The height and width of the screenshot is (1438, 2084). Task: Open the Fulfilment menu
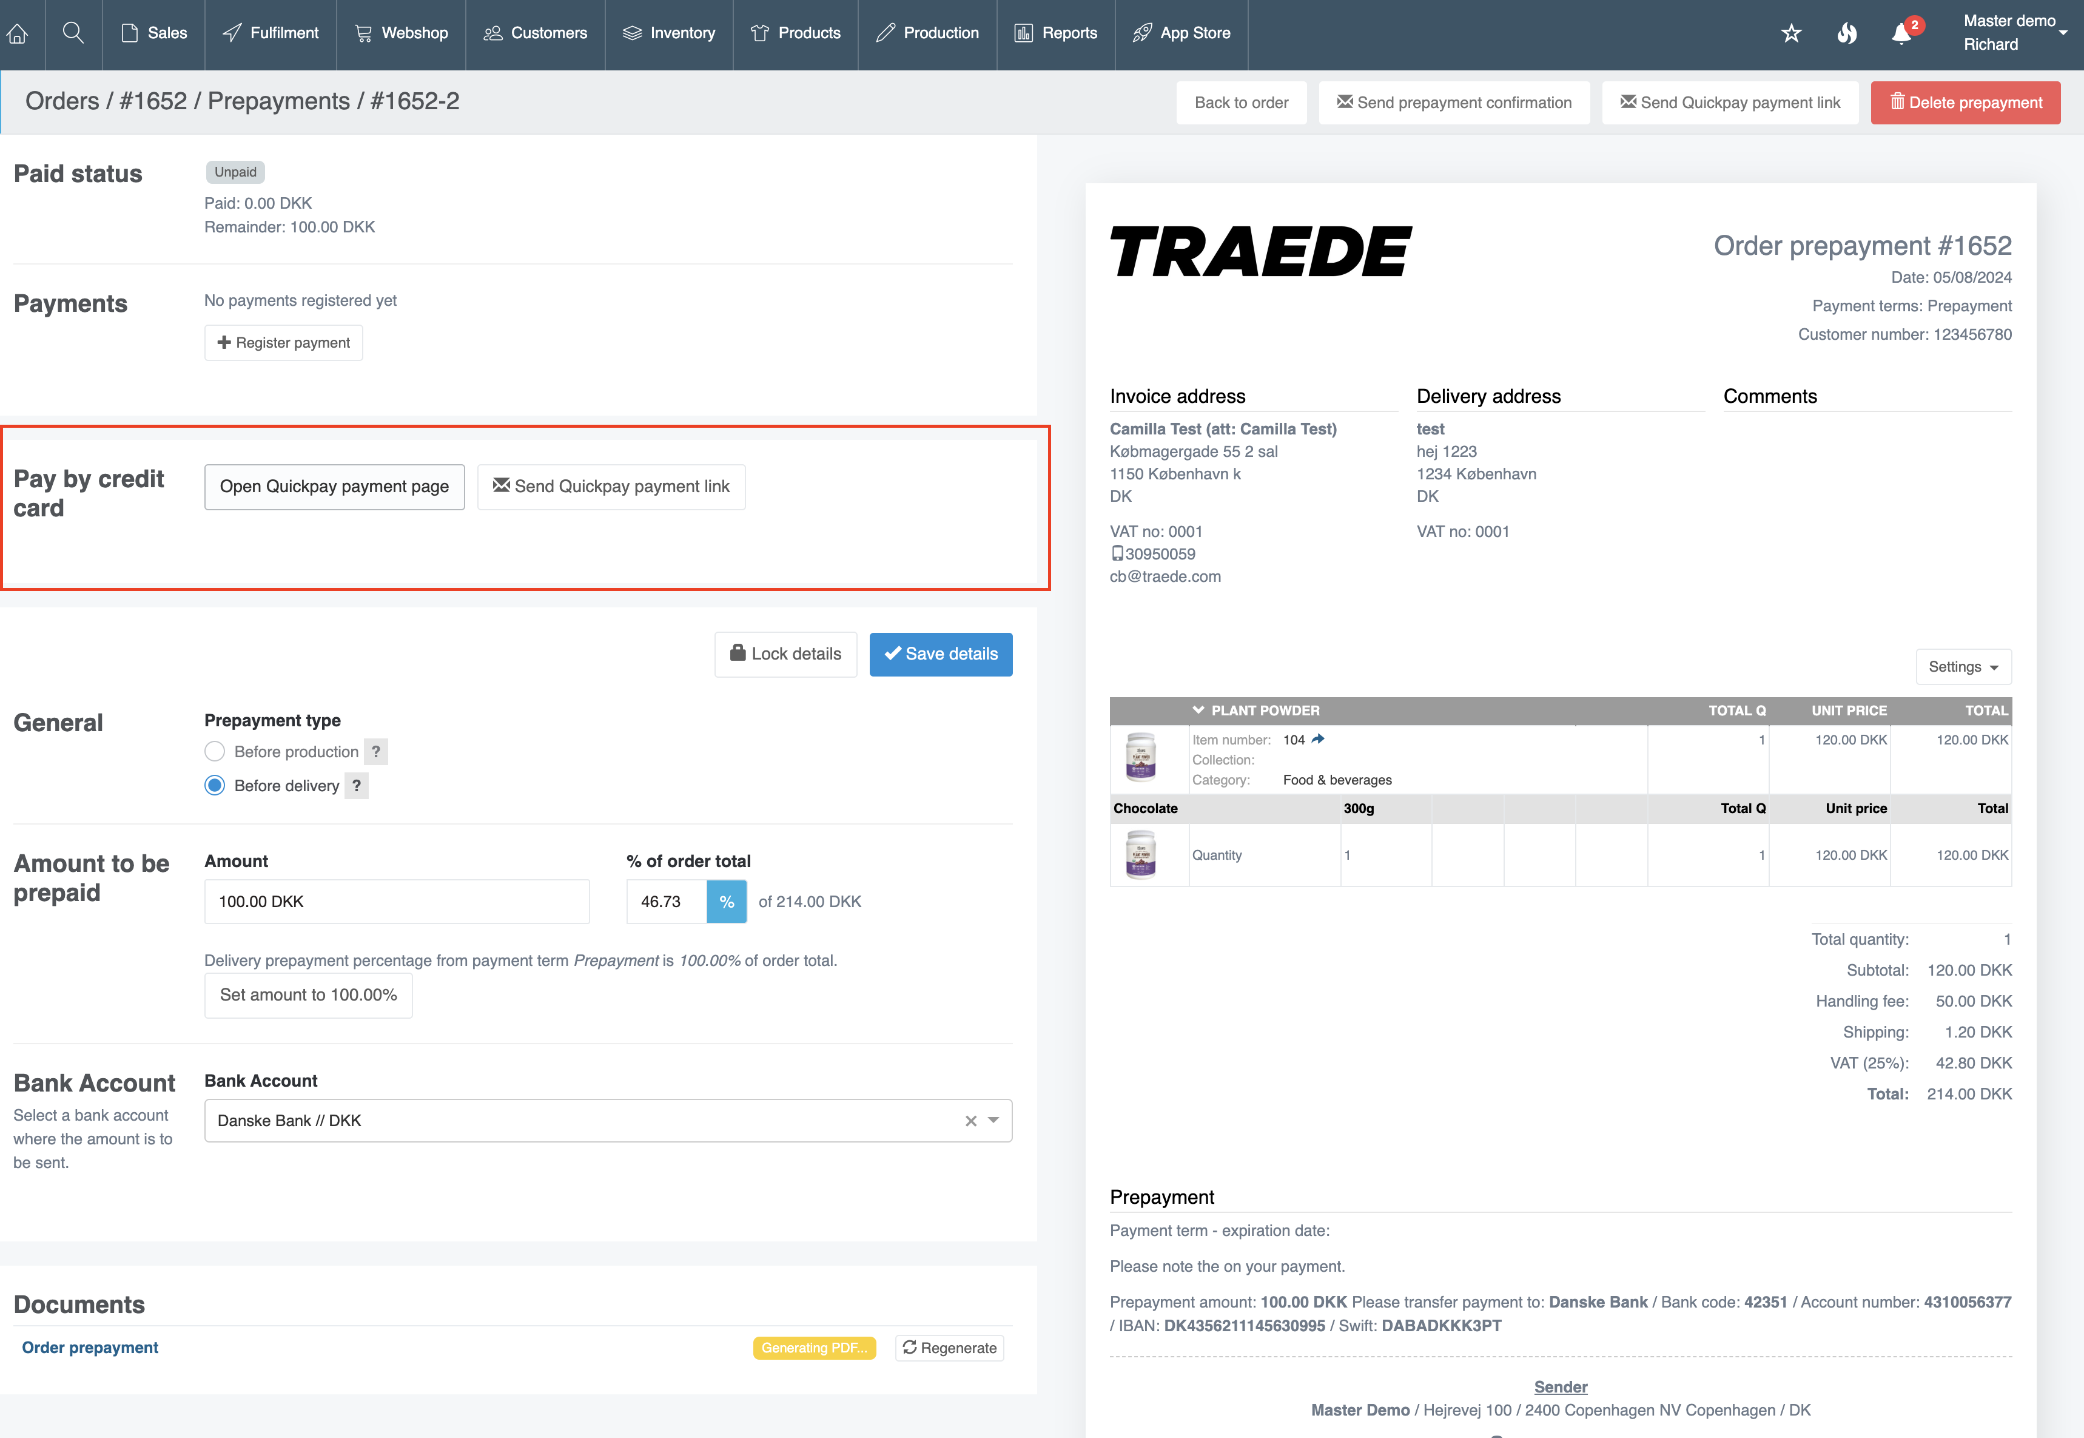(271, 33)
